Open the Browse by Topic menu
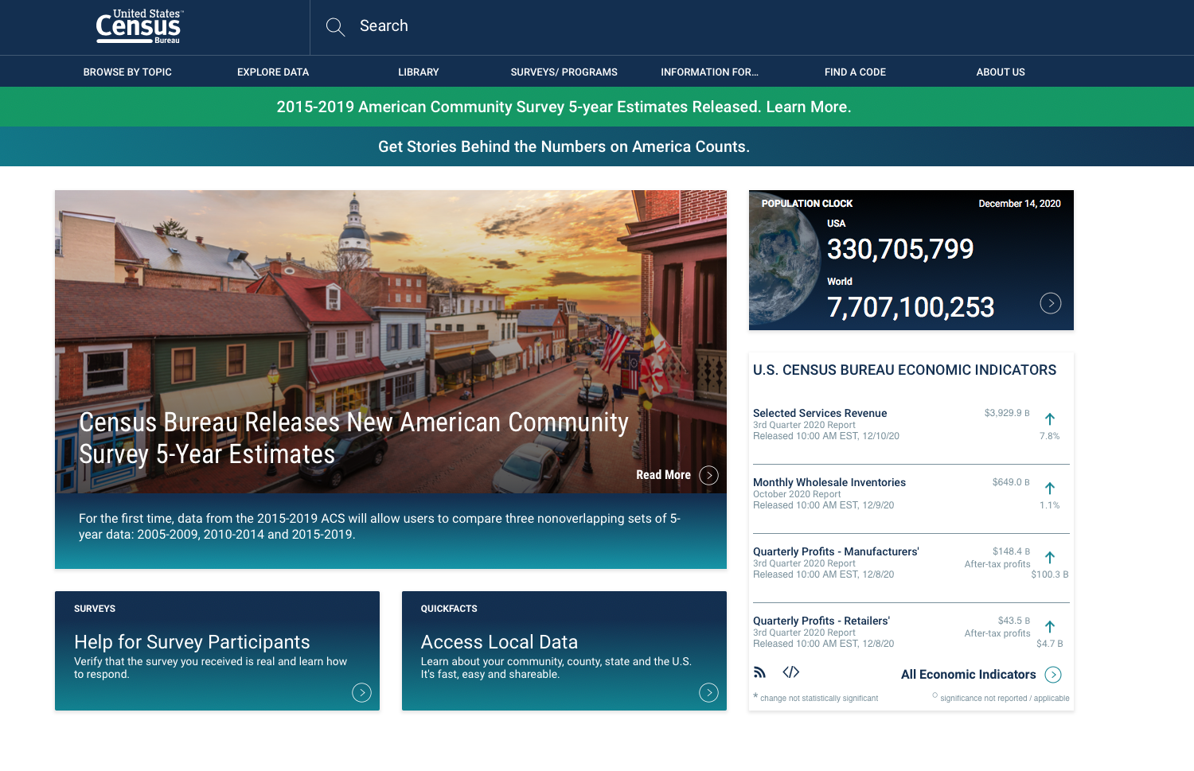Screen dimensions: 1194x771 pos(127,72)
